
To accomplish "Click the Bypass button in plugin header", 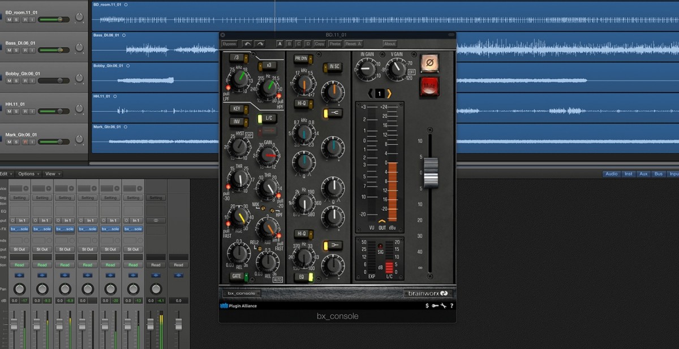I will pos(229,44).
